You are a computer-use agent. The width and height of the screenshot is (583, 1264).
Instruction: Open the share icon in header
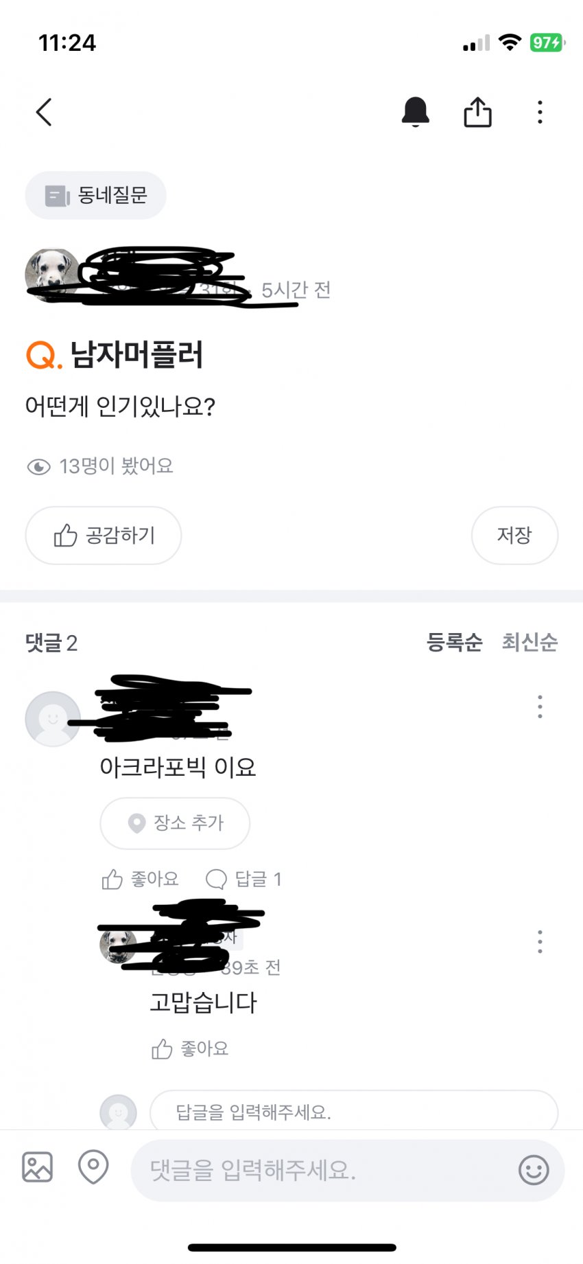477,112
